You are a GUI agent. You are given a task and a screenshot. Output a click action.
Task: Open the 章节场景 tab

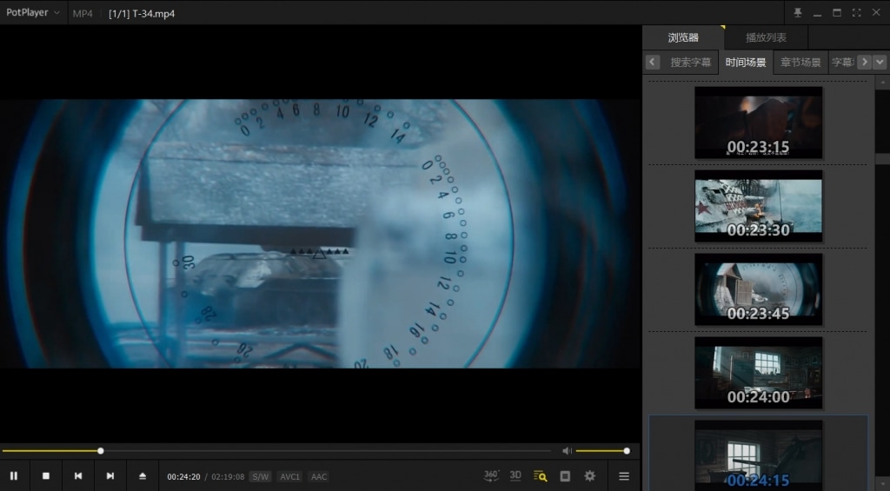click(800, 63)
